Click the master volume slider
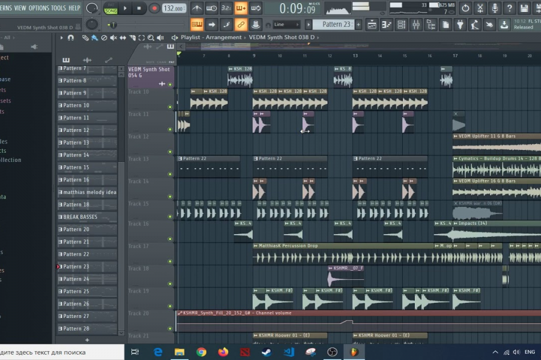 (113, 25)
